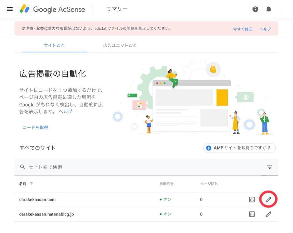
Task: Select the darakekaasan.com site row
Action: click(x=146, y=199)
